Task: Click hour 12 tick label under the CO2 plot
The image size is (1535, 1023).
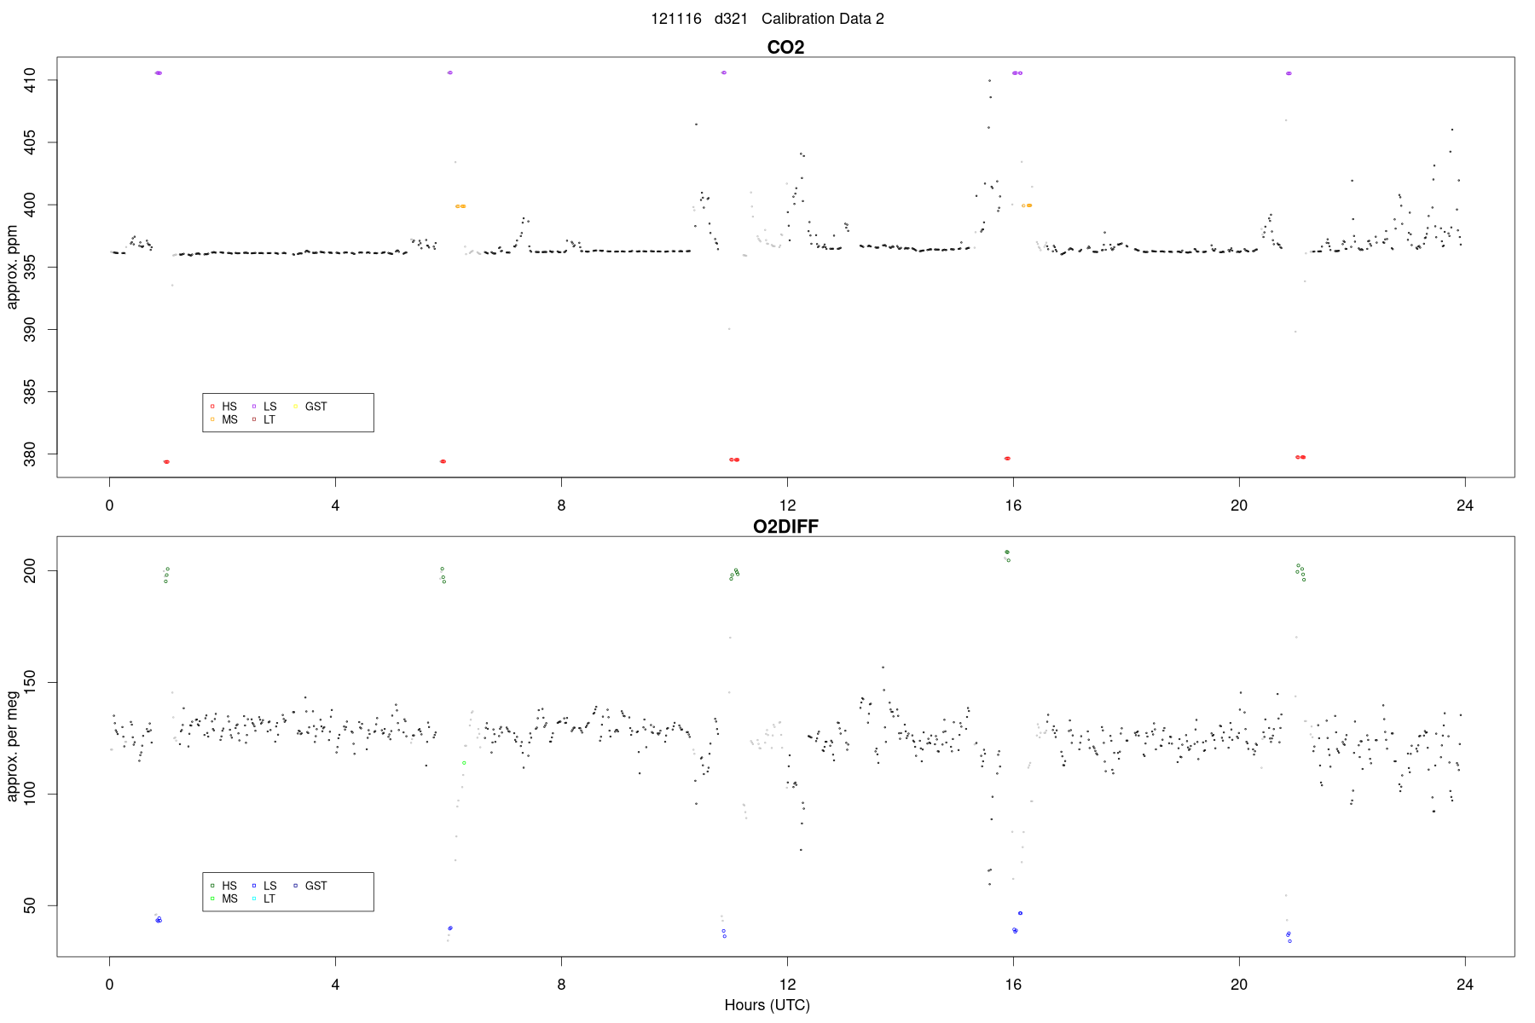Action: coord(787,506)
